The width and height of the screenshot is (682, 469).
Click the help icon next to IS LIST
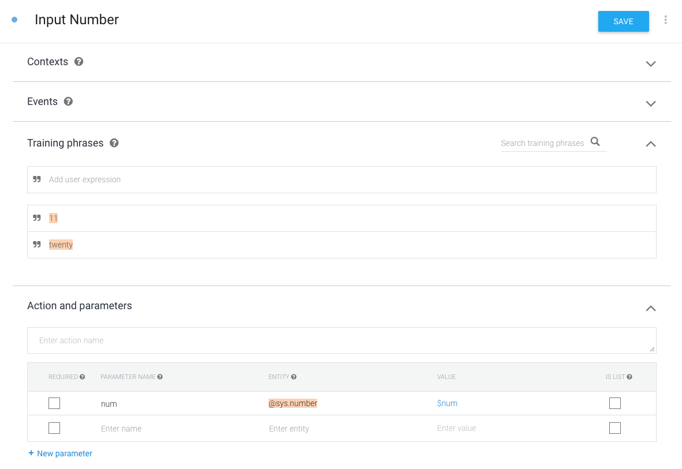tap(629, 377)
